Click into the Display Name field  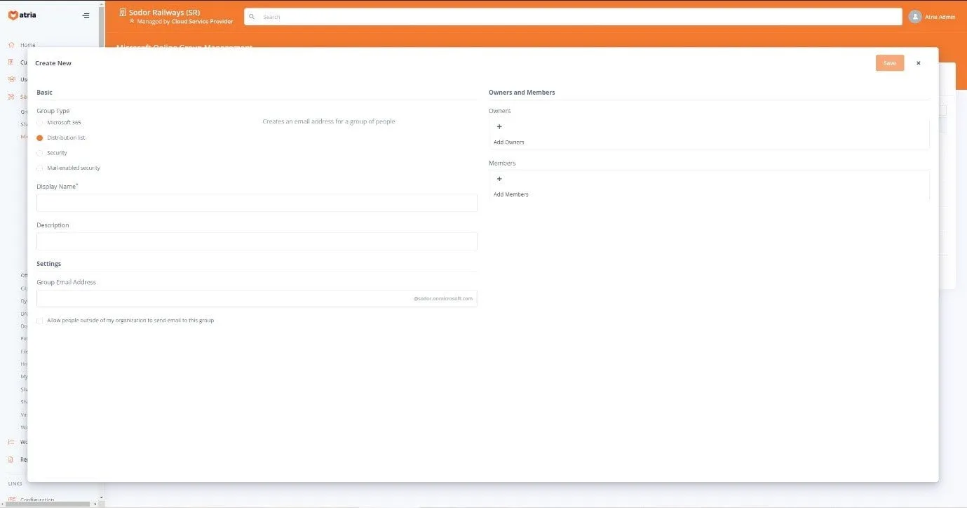pyautogui.click(x=257, y=203)
